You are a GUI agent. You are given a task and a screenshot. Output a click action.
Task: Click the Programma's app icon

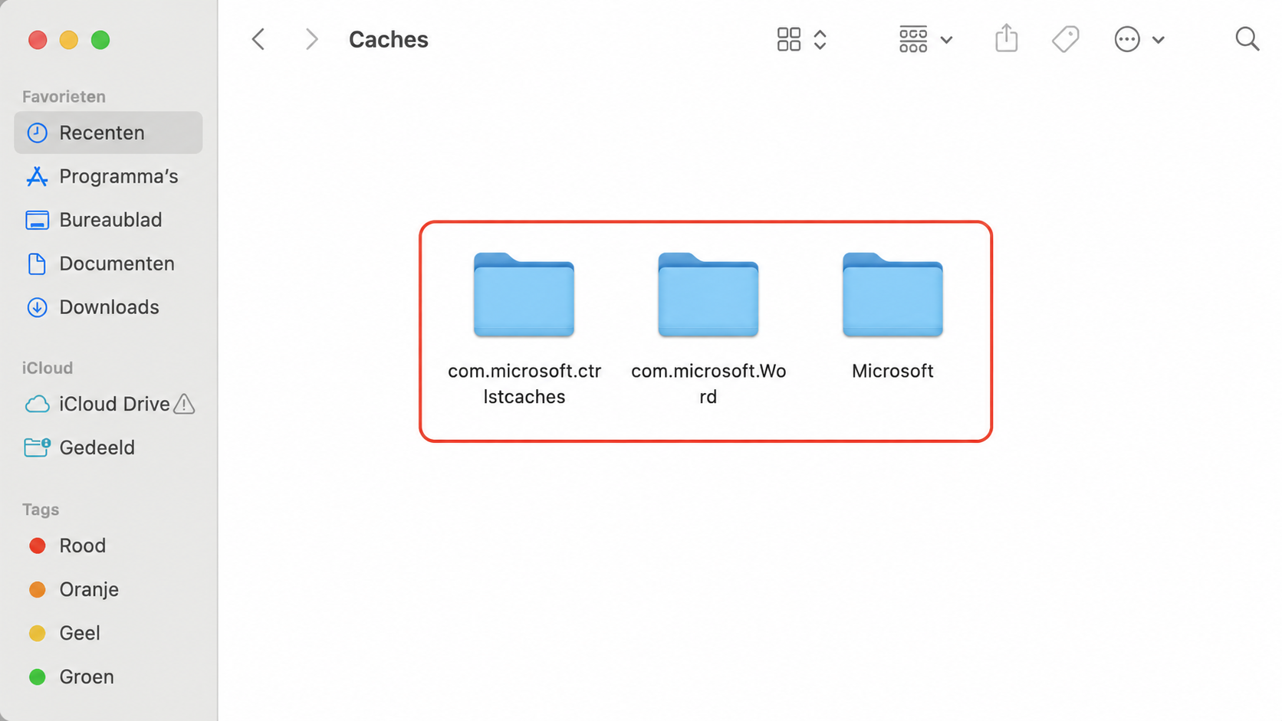point(37,176)
